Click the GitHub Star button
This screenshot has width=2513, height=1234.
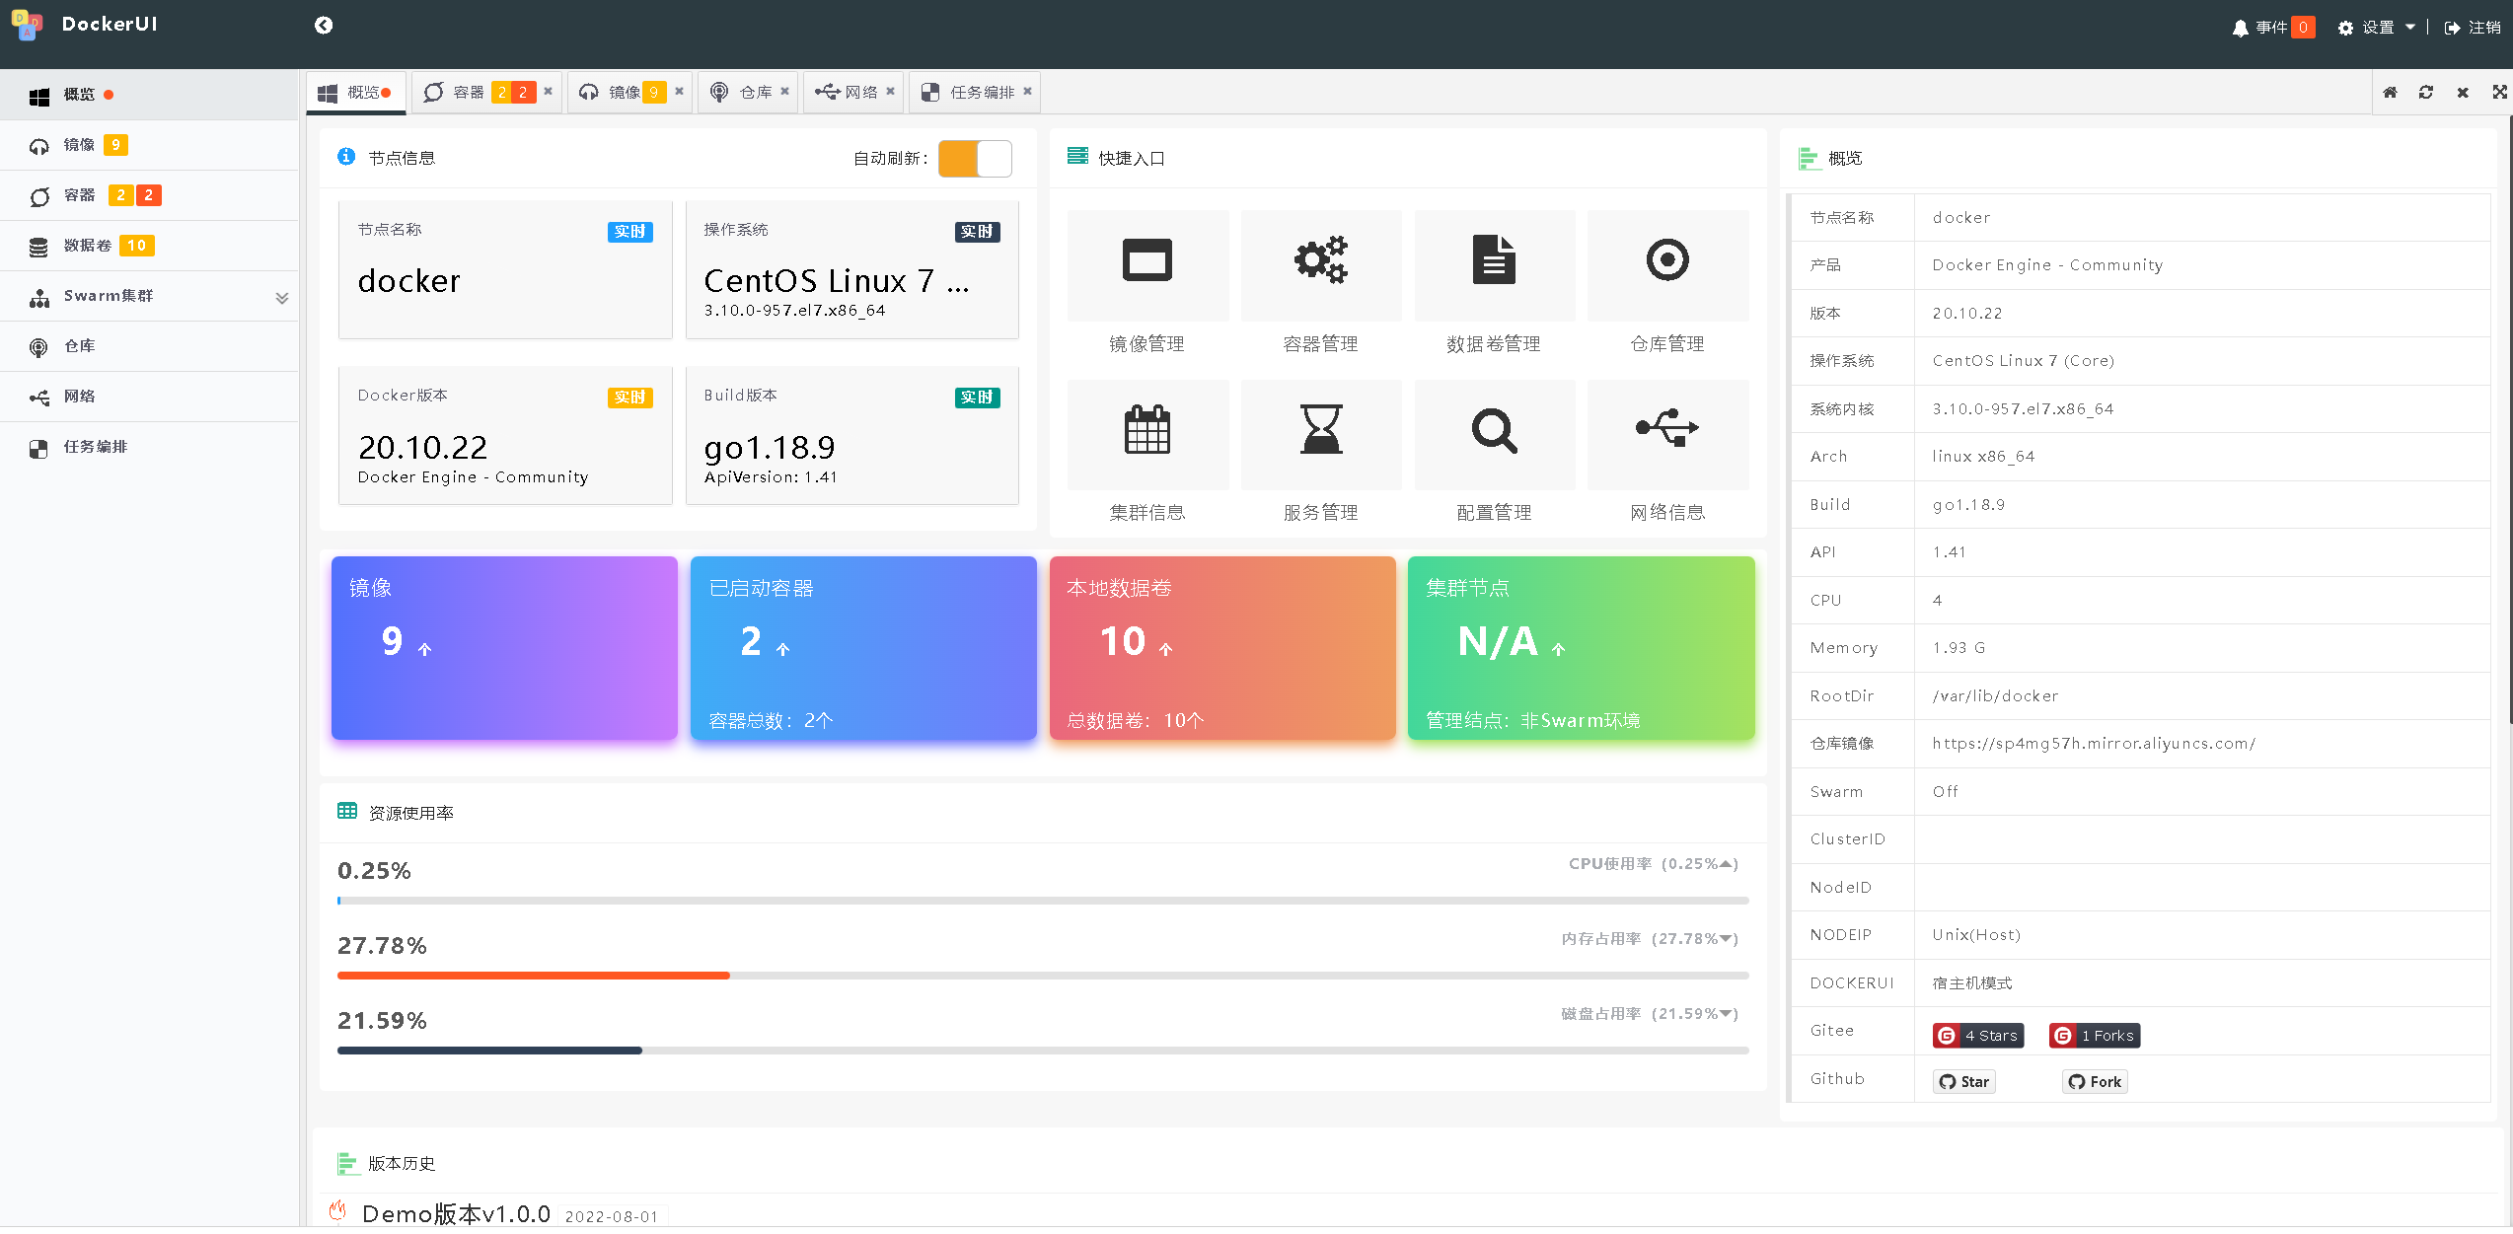coord(1964,1082)
